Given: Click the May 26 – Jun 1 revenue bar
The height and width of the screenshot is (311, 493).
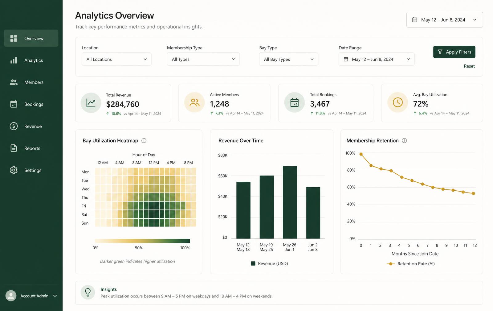Looking at the screenshot, I should point(290,202).
